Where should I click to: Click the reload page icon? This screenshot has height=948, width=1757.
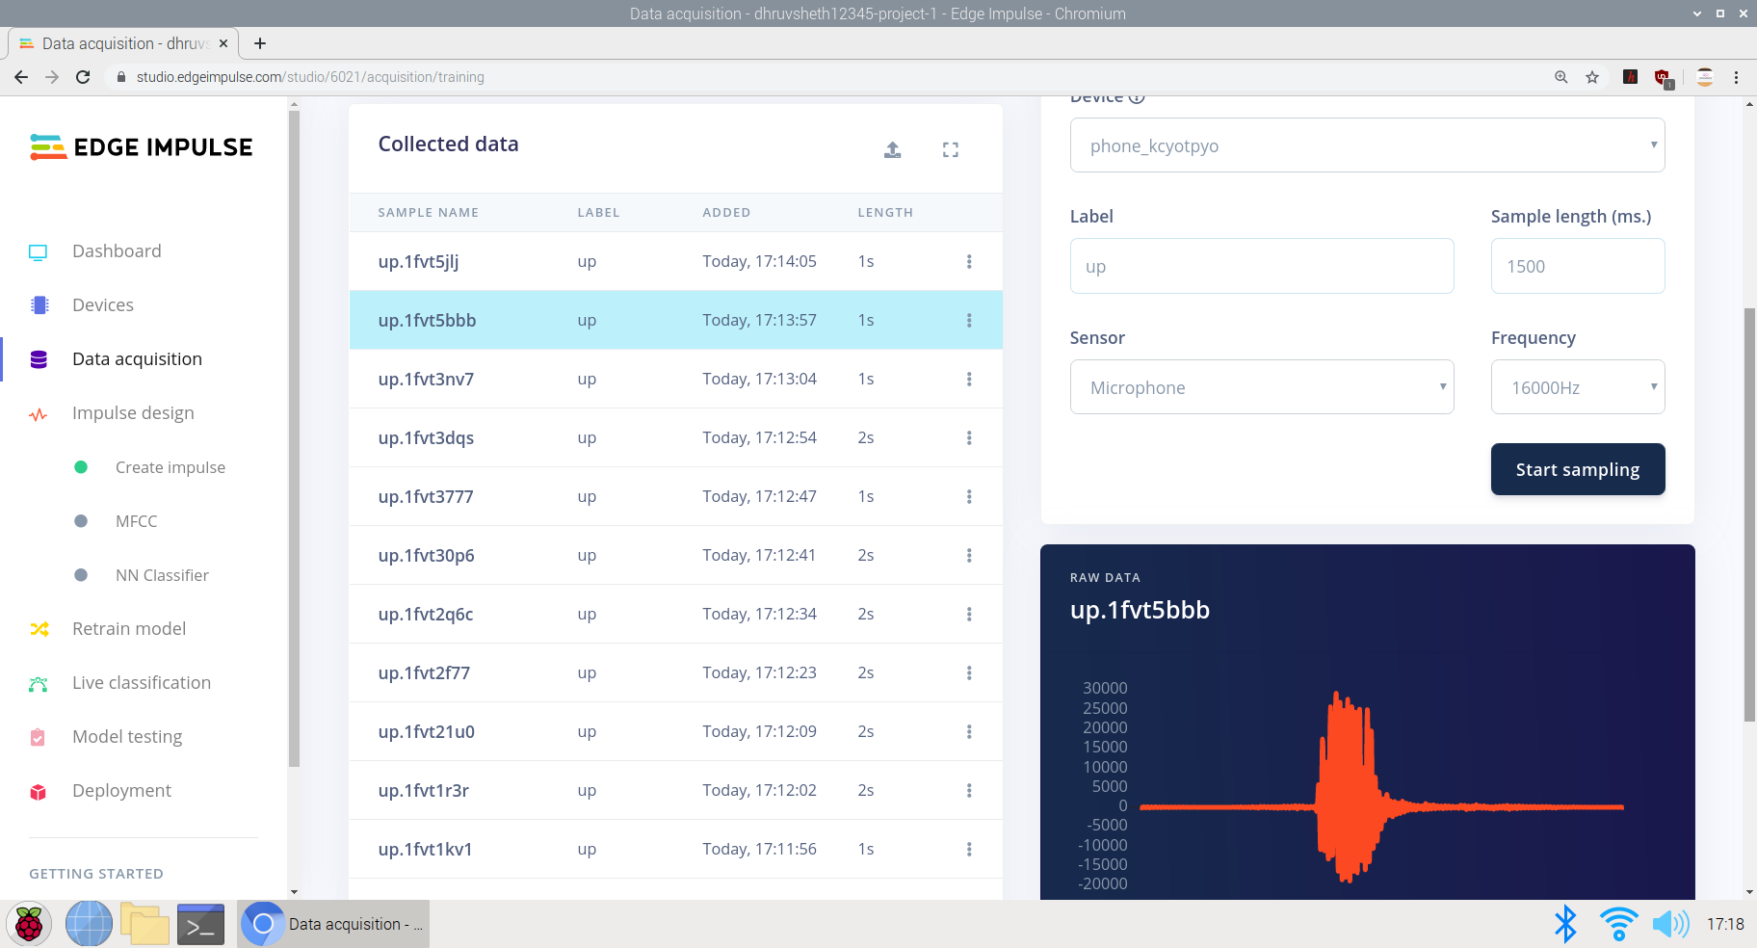(84, 77)
